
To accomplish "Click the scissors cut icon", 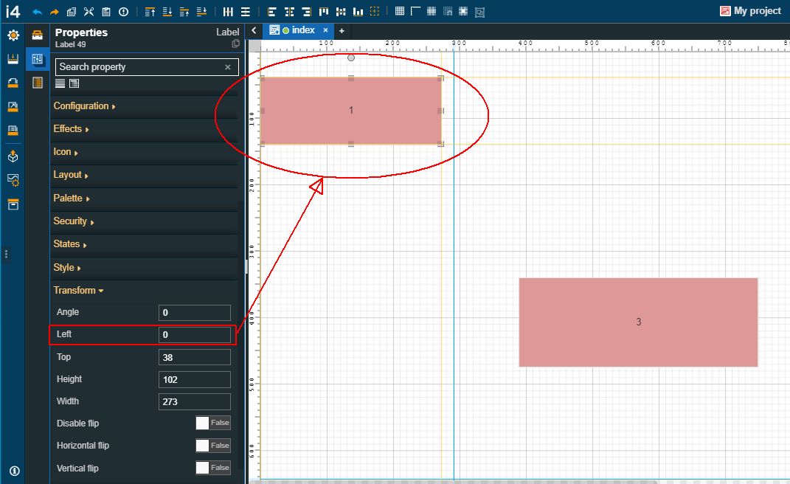I will [x=89, y=12].
